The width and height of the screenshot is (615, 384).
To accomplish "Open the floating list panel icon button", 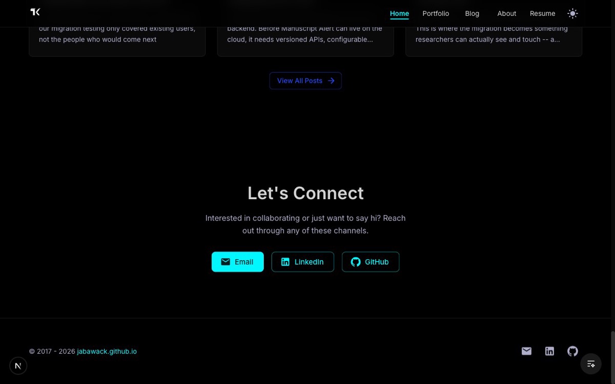I will (x=591, y=364).
